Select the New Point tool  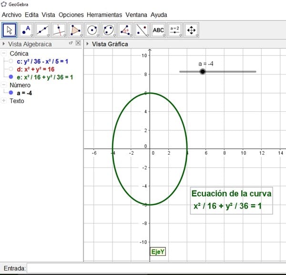(x=26, y=30)
